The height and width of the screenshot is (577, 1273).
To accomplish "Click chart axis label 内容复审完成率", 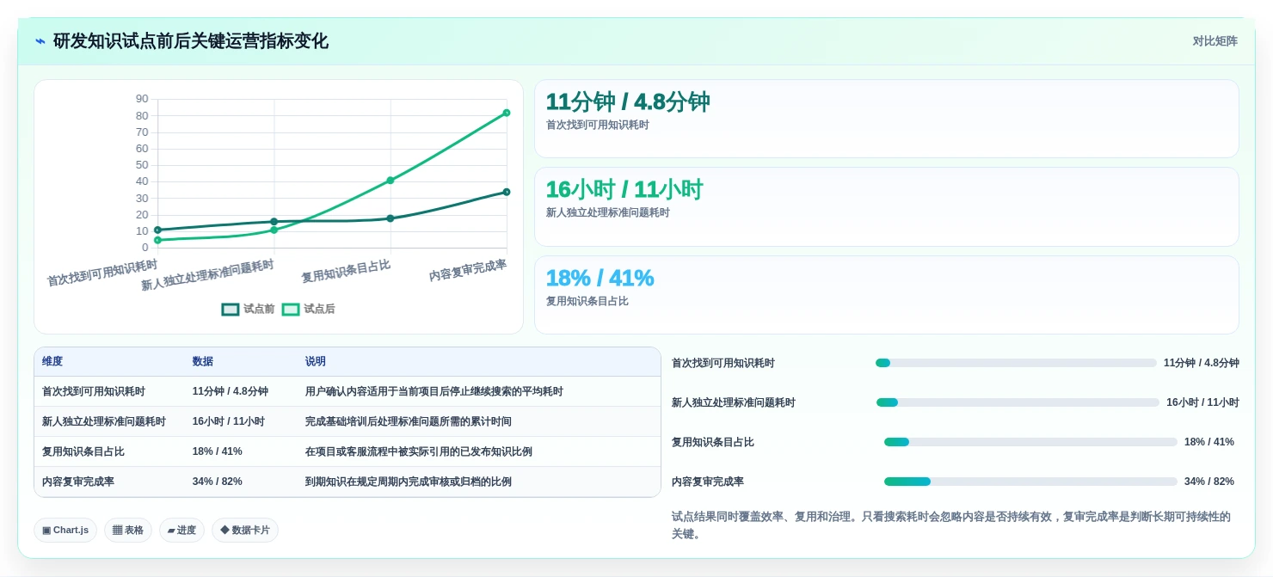I will [x=468, y=271].
